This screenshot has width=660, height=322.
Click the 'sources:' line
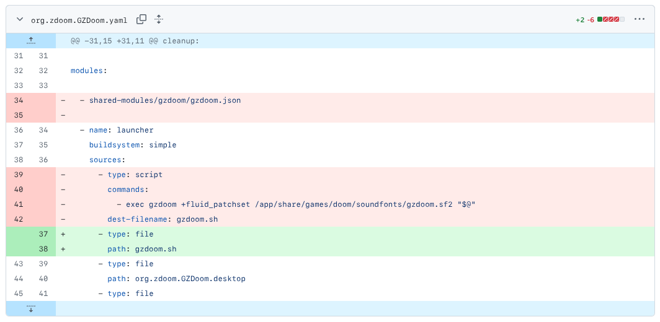click(x=355, y=160)
